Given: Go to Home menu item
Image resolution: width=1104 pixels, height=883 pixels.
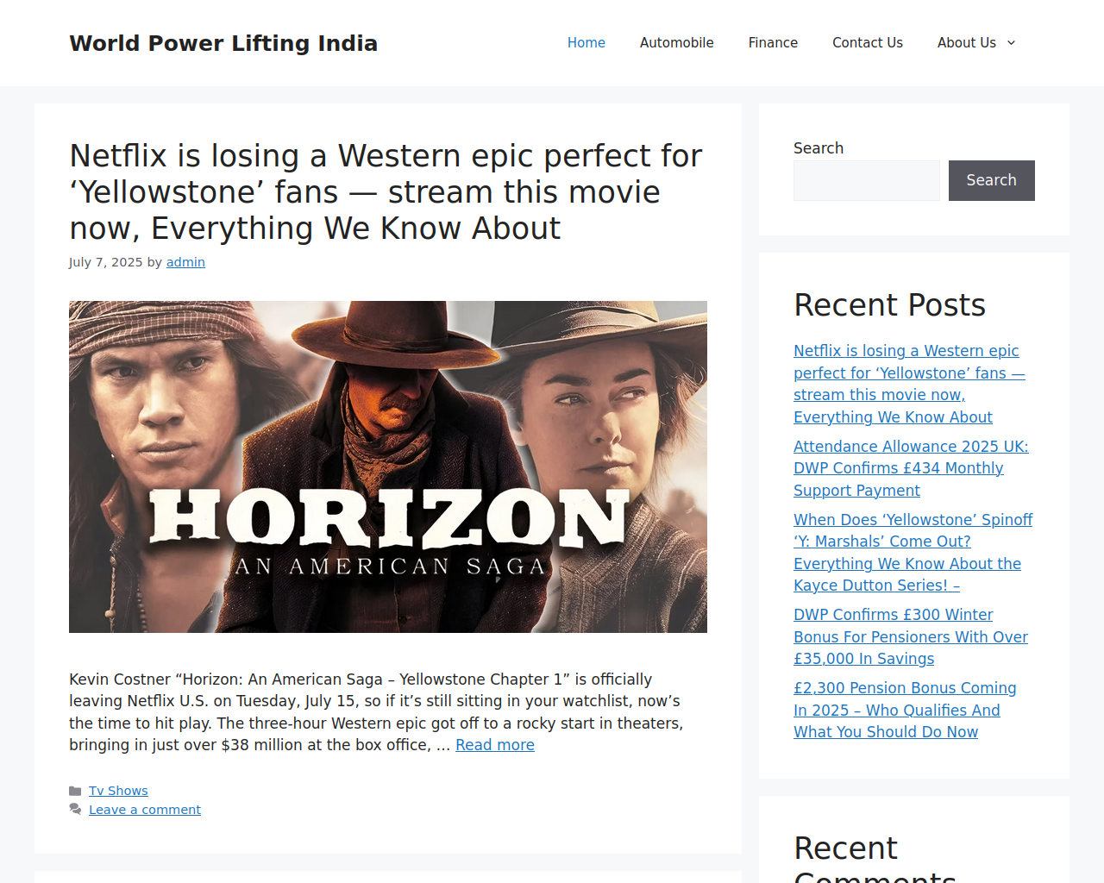Looking at the screenshot, I should point(586,43).
